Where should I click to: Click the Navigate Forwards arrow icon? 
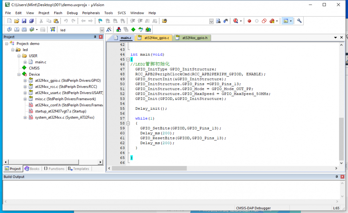(91, 21)
